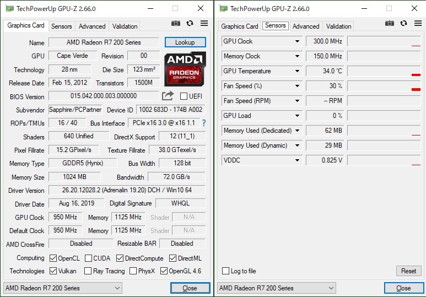Click the GPU Temperature history graph
Image resolution: width=426 pixels, height=297 pixels.
(384, 71)
